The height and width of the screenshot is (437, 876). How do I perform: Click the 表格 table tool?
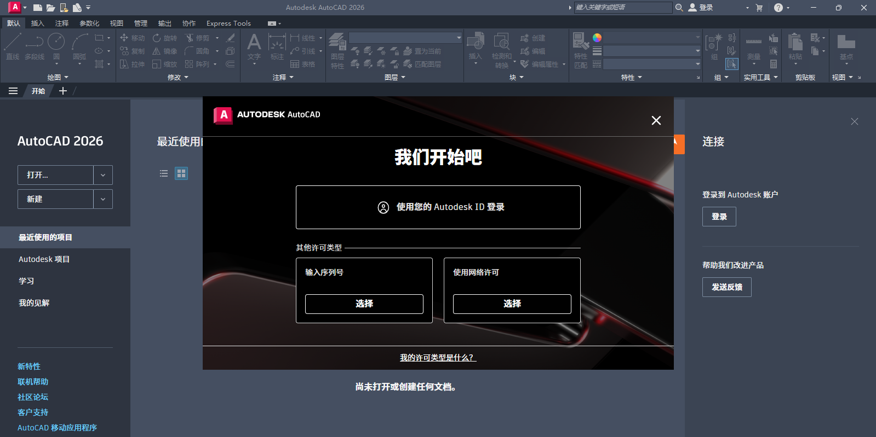pos(303,64)
